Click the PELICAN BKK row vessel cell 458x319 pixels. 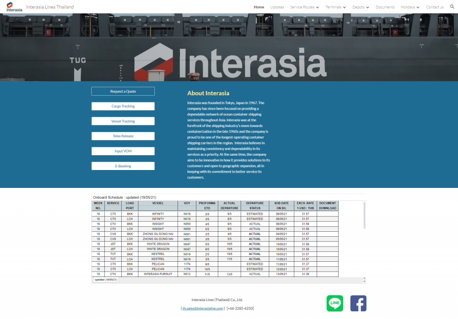click(x=158, y=264)
